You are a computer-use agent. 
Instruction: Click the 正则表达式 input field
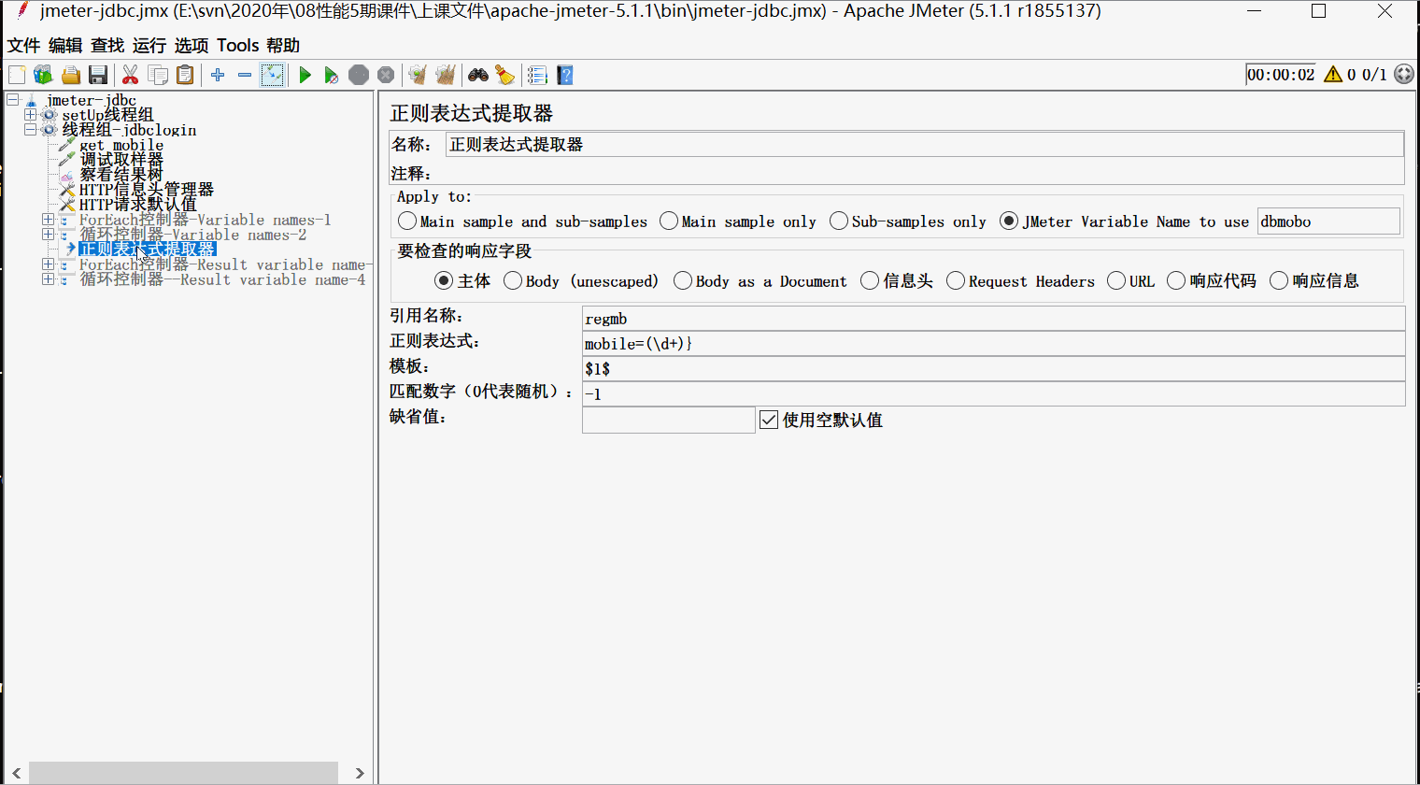click(993, 344)
